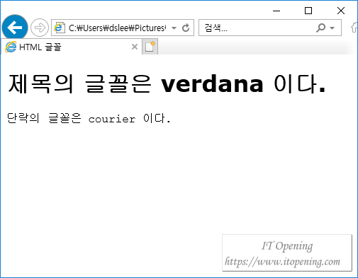Viewport: 358px width, 278px height.
Task: Open a new tab with the blank tab button
Action: click(150, 47)
